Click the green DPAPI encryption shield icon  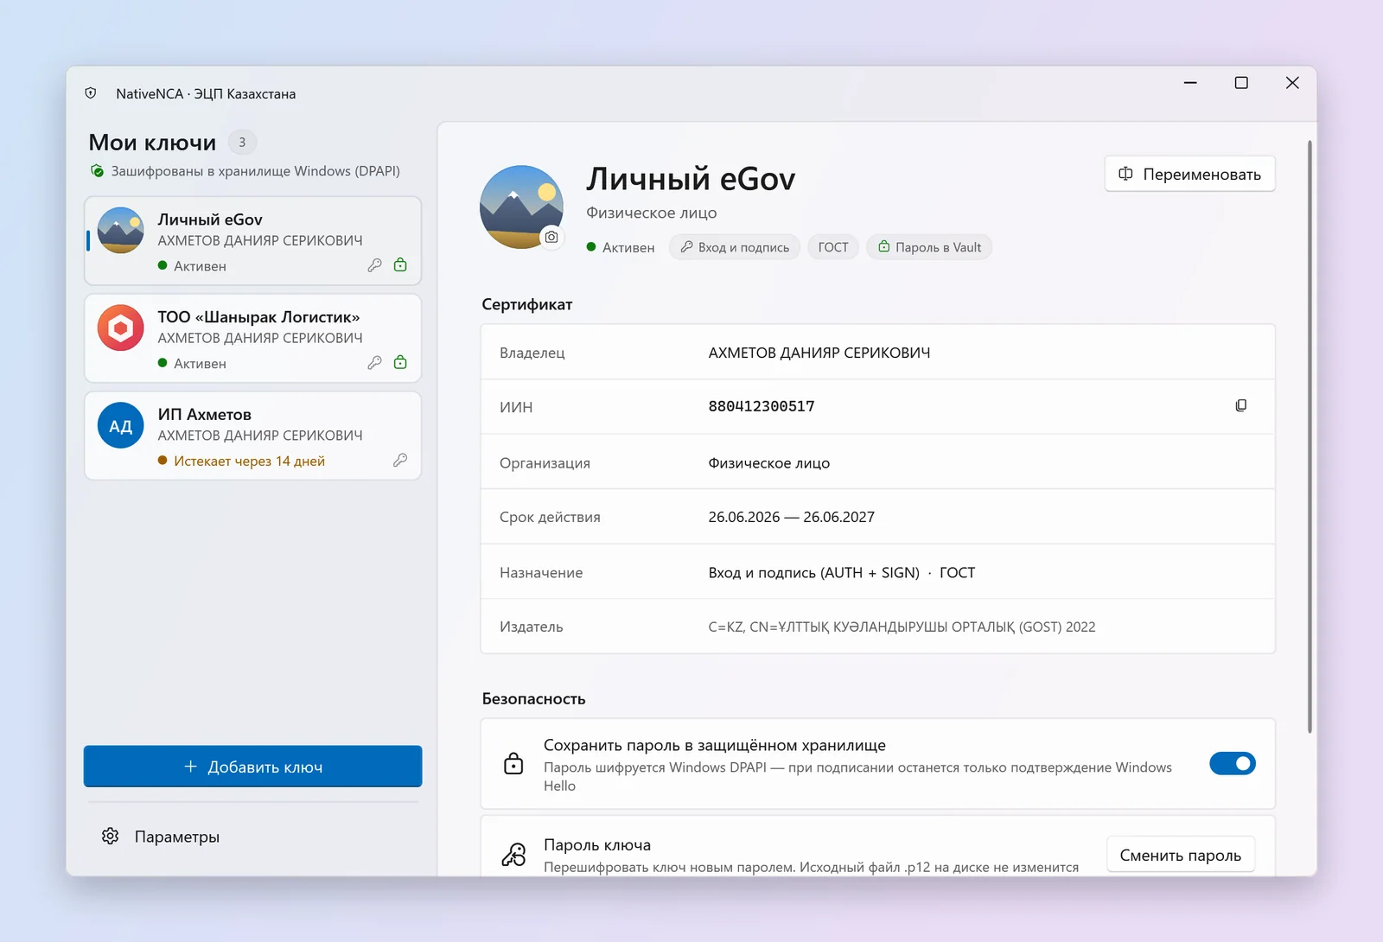pos(97,171)
